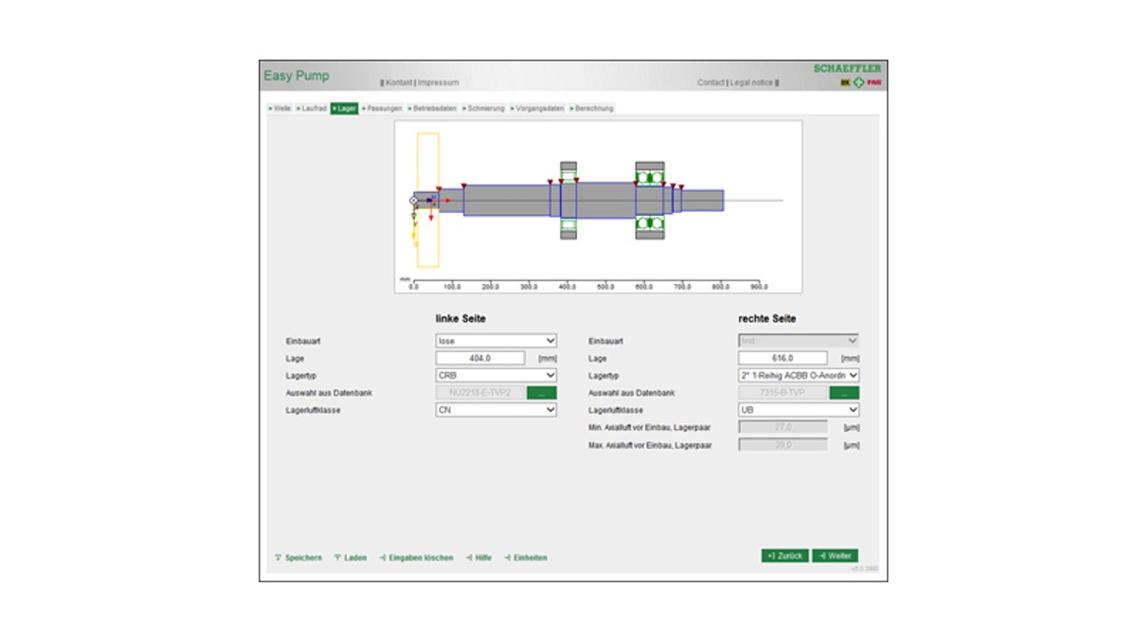Open the Impressum link

click(438, 83)
